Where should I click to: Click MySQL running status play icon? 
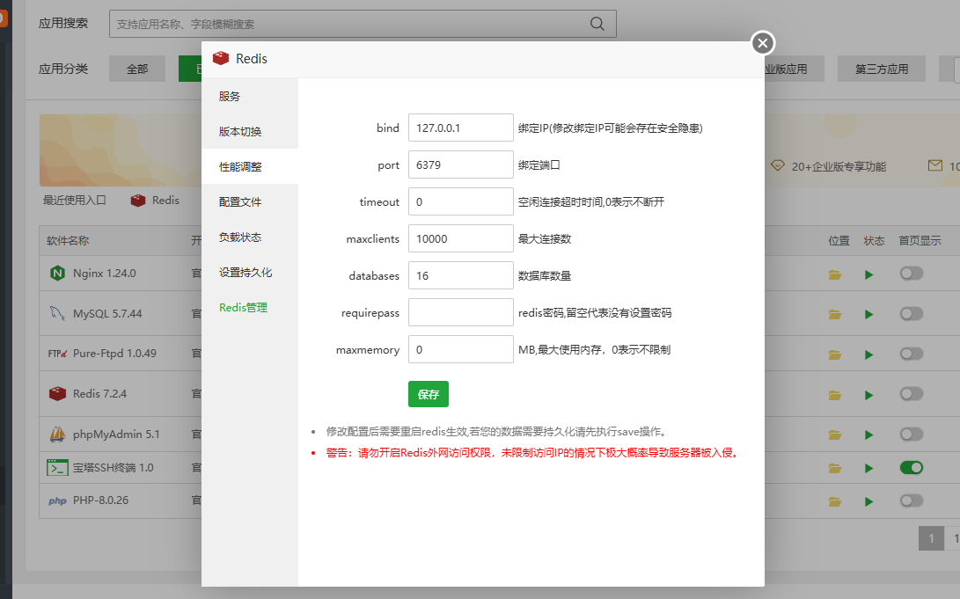click(x=868, y=315)
